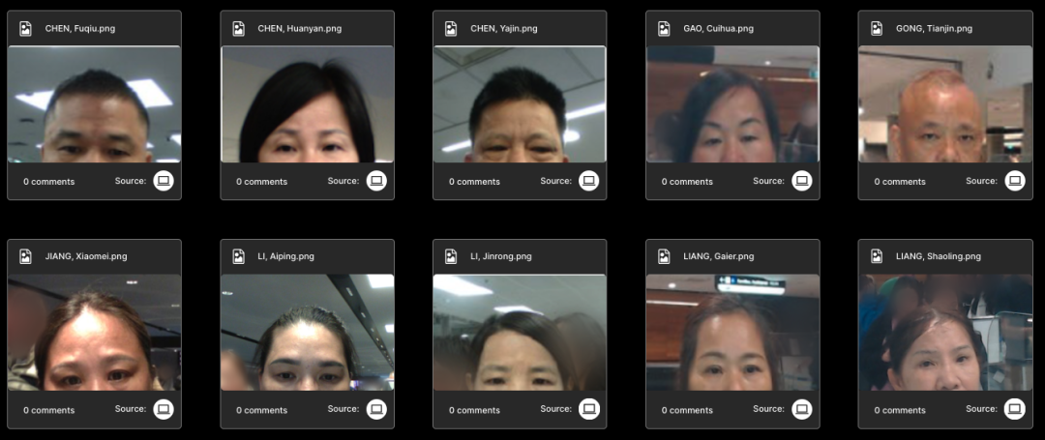The width and height of the screenshot is (1045, 440).
Task: Click the image file icon beside JIANG, Xiaomei.png
Action: pos(26,256)
